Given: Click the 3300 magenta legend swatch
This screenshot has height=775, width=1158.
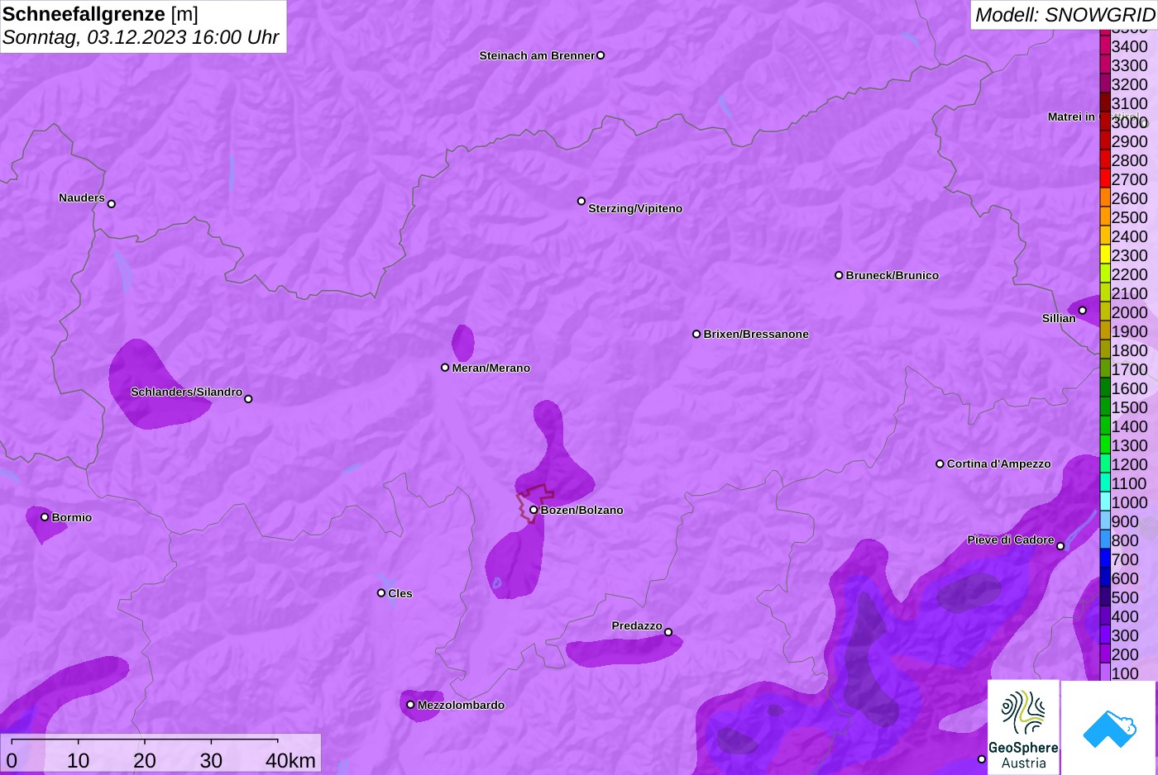Looking at the screenshot, I should 1105,65.
